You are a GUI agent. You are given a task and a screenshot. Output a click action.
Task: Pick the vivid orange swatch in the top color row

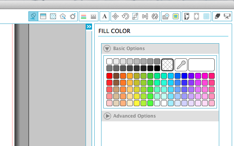[x=123, y=76]
